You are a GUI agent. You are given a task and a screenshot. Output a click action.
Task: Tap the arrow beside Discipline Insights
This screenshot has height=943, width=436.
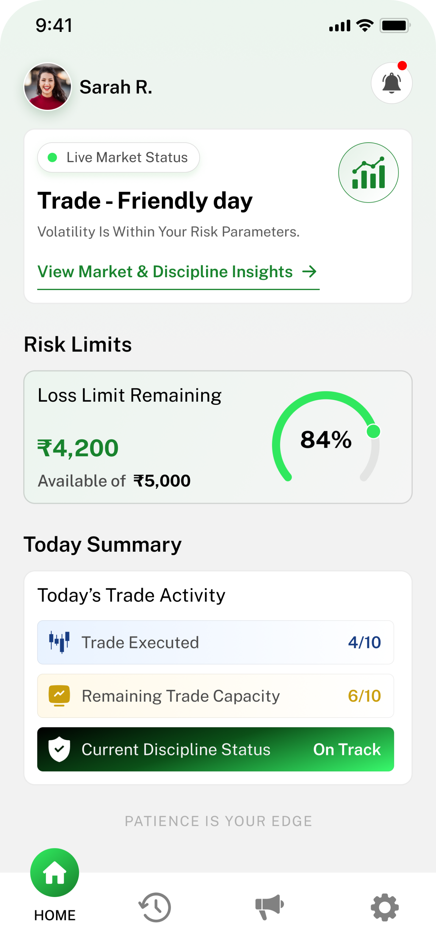click(309, 272)
